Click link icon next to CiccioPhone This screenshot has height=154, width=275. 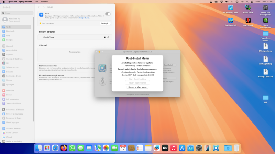click(108, 37)
